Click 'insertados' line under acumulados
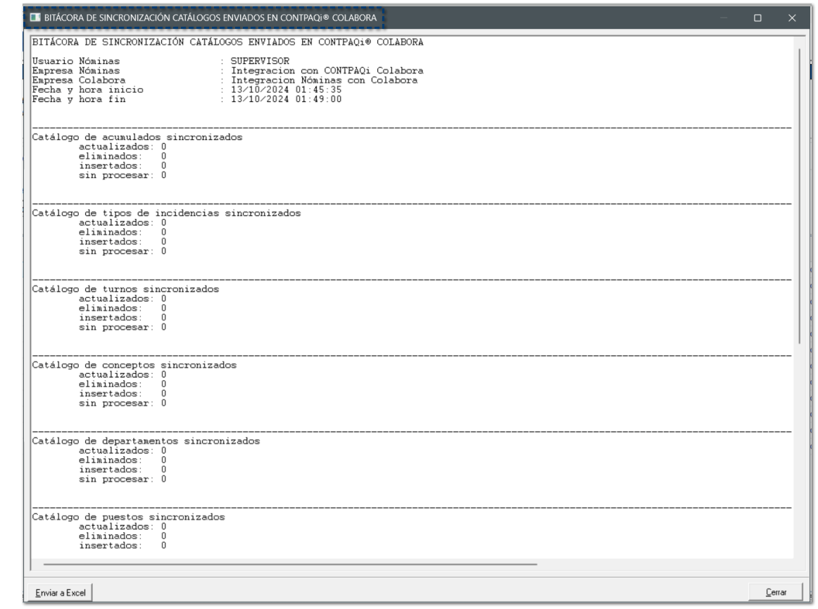 pos(122,165)
